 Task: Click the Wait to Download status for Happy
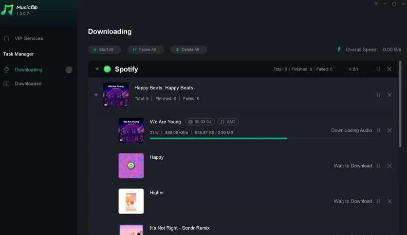(x=353, y=166)
